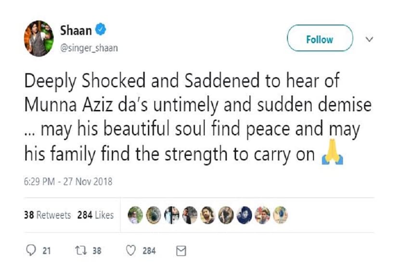Image resolution: width=398 pixels, height=265 pixels.
Task: View the 284 Likes list
Action: (x=95, y=215)
